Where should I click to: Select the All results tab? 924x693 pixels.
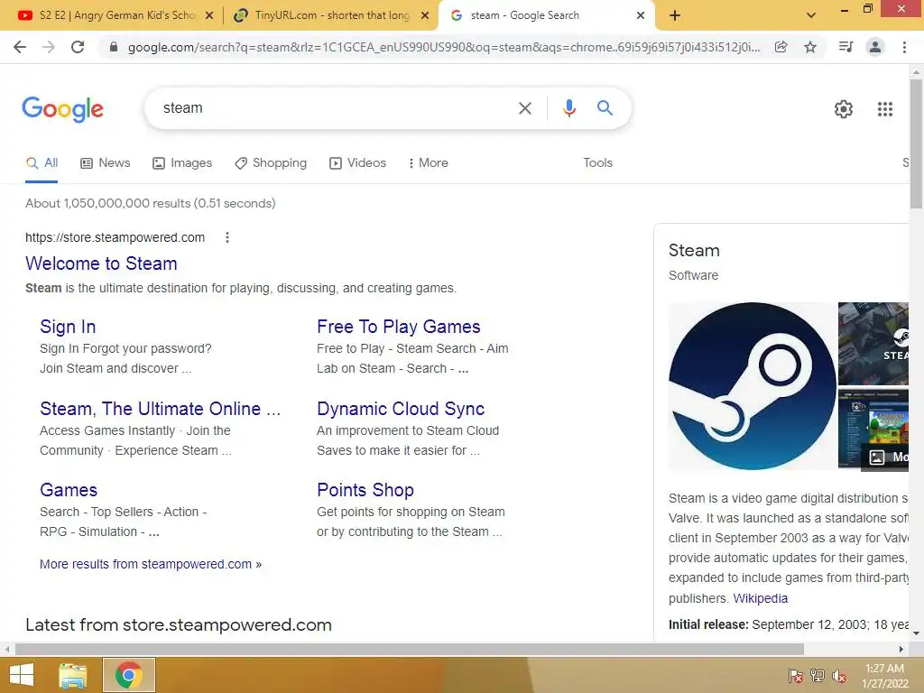[42, 162]
